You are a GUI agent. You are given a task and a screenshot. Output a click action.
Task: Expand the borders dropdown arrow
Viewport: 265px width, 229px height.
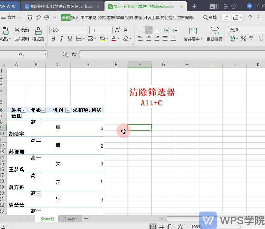(84, 39)
